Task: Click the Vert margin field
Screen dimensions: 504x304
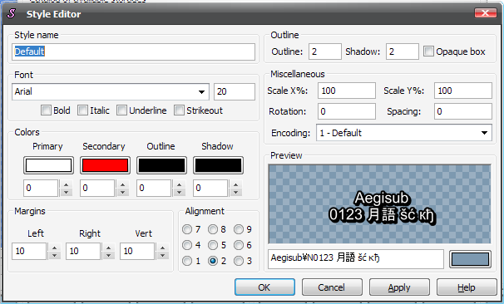Action: [x=137, y=251]
